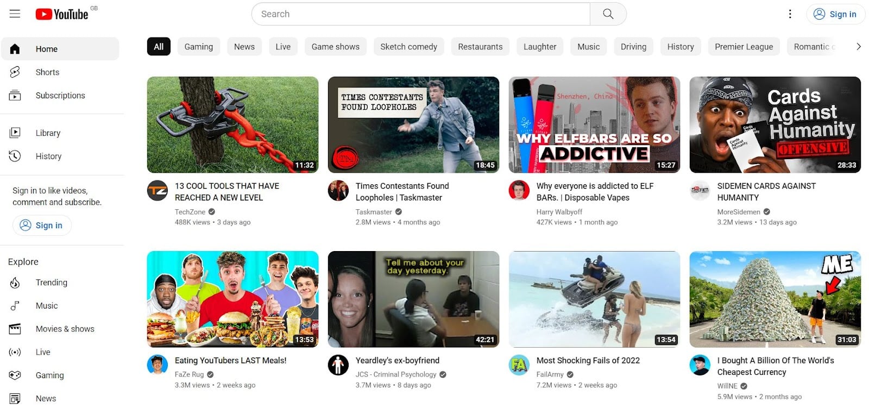Click the FailArmy channel name
The image size is (869, 407).
[550, 374]
